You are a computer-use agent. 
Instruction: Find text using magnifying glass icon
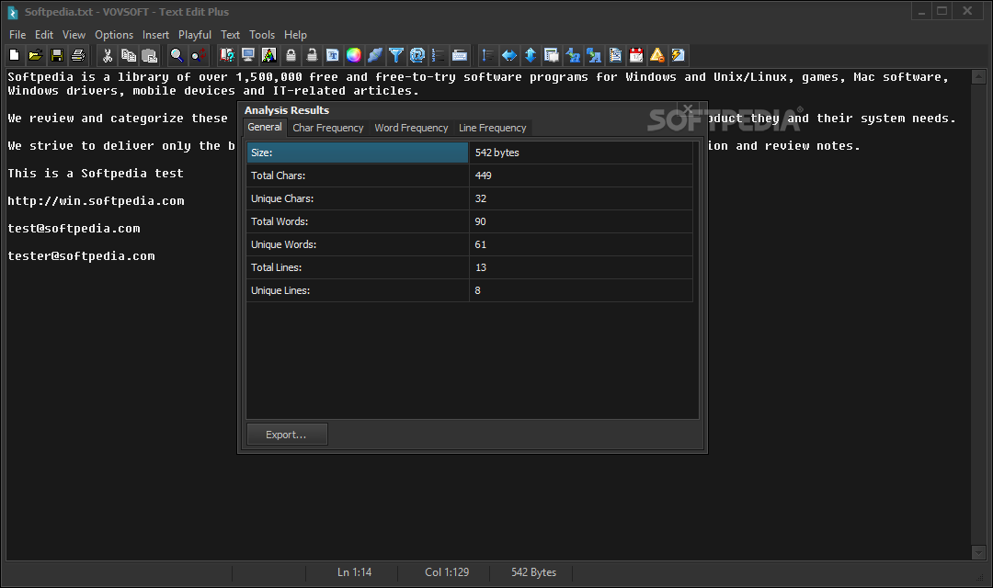pos(177,56)
